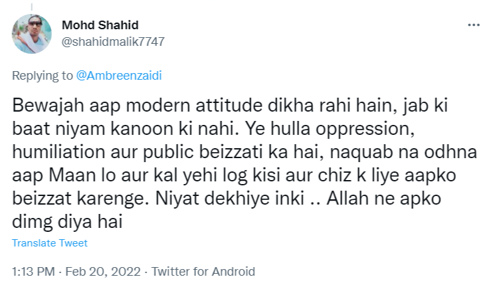Open the Twitter for Android source link

[203, 271]
